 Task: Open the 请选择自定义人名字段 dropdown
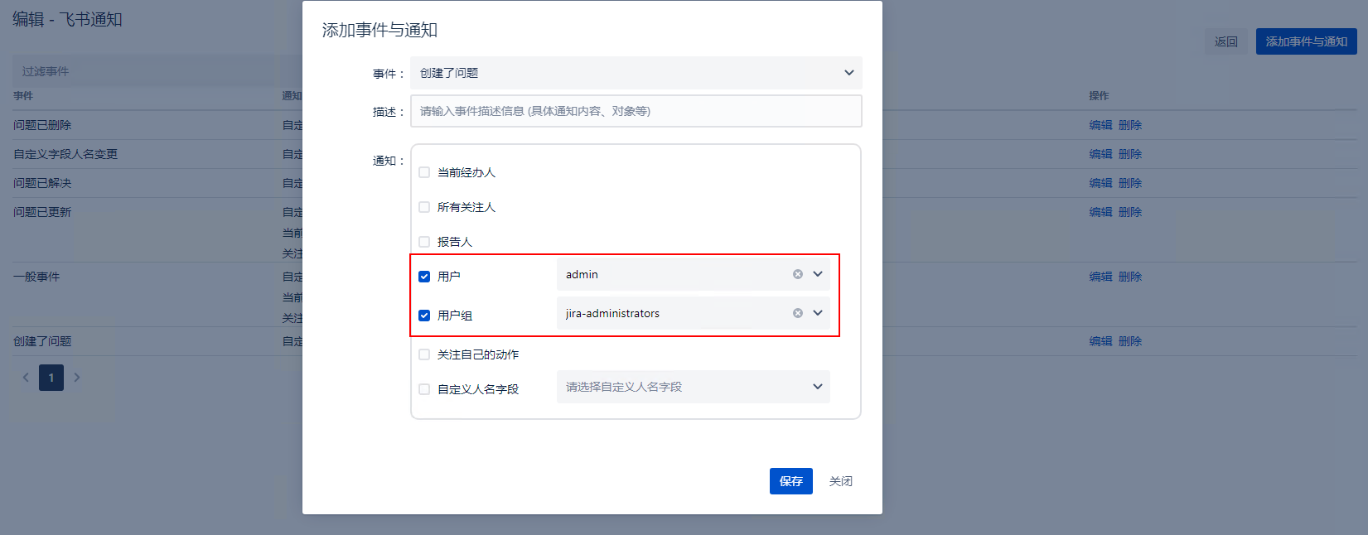[x=693, y=387]
